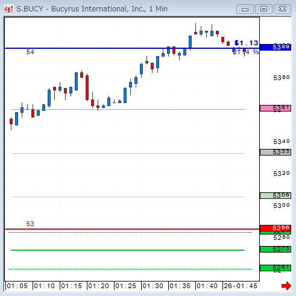This screenshot has height=296, width=296.
Task: Click the 26-01:45 time axis label
Action: [x=241, y=286]
